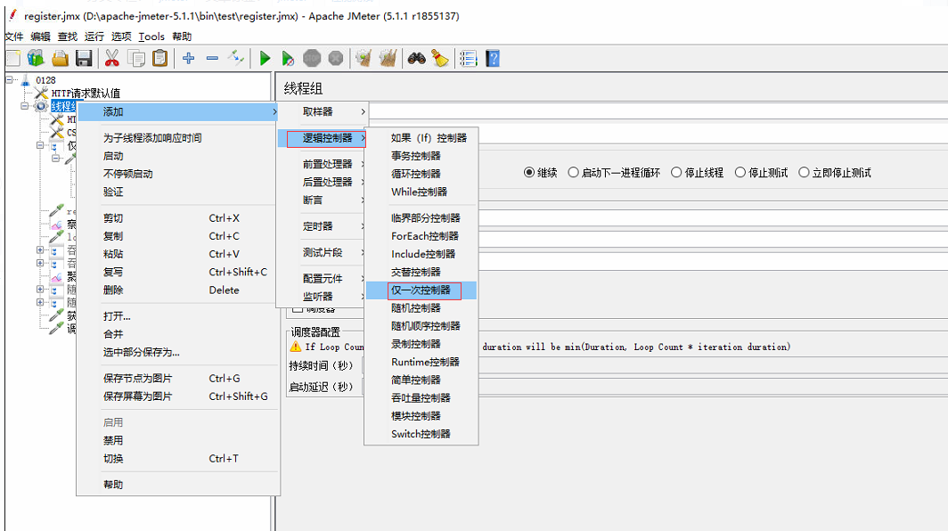This screenshot has width=948, height=531.
Task: Choose 循环控制器 from the submenu
Action: pos(421,174)
